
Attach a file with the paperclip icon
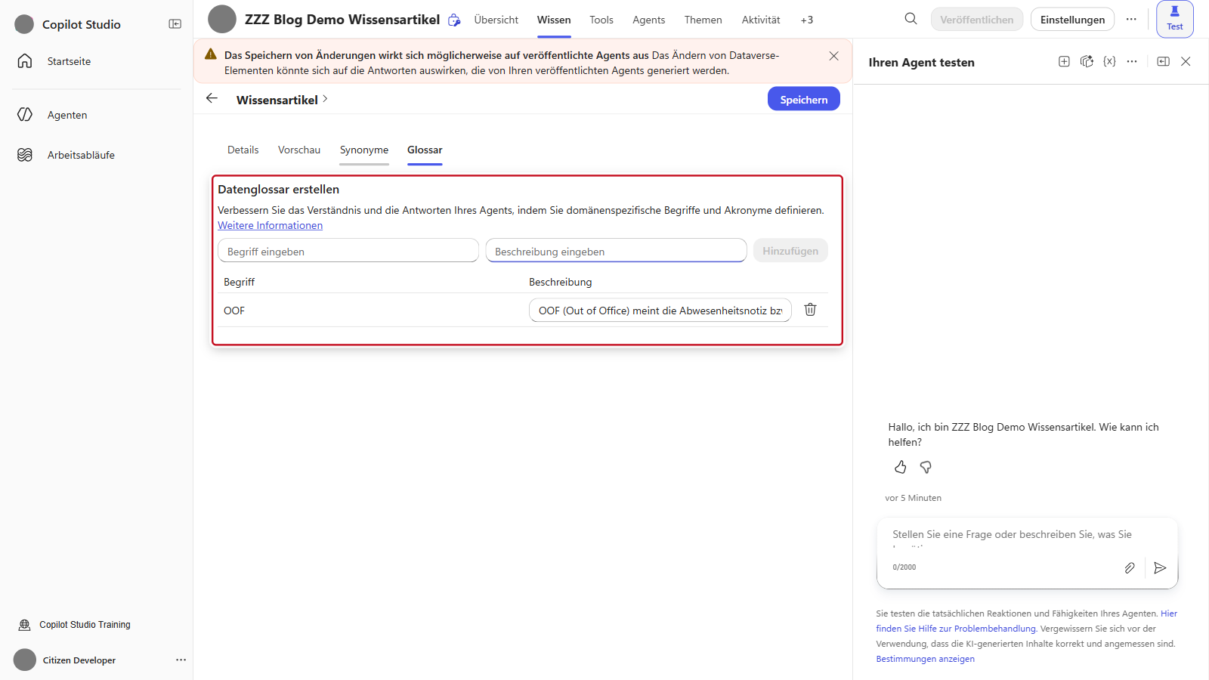pos(1130,568)
